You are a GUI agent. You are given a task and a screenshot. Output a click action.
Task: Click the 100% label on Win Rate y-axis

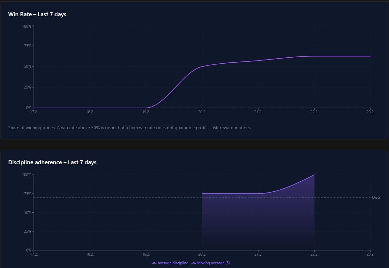[26, 26]
